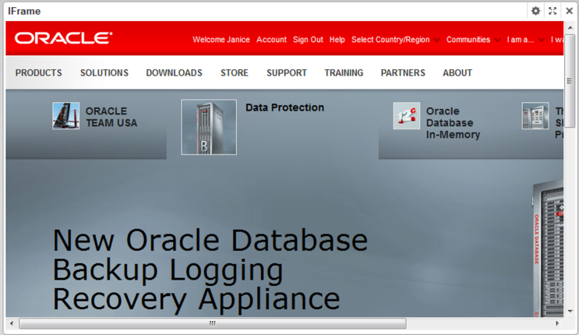The image size is (579, 335).
Task: Open the Oracle Database In-Memory 12c icon
Action: [x=407, y=115]
